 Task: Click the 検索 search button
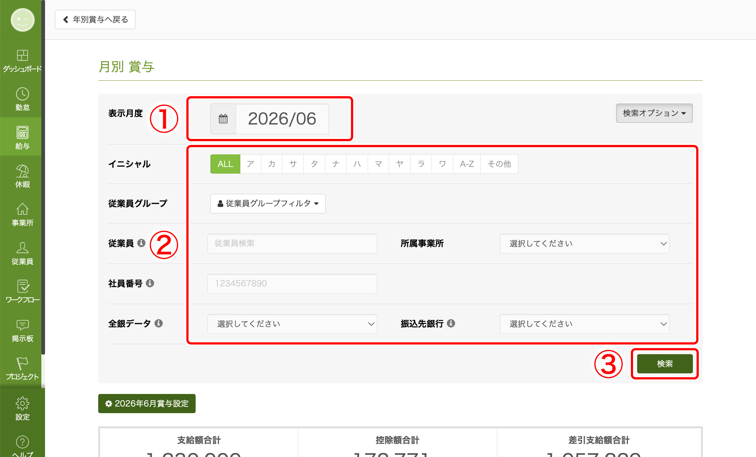click(x=665, y=364)
